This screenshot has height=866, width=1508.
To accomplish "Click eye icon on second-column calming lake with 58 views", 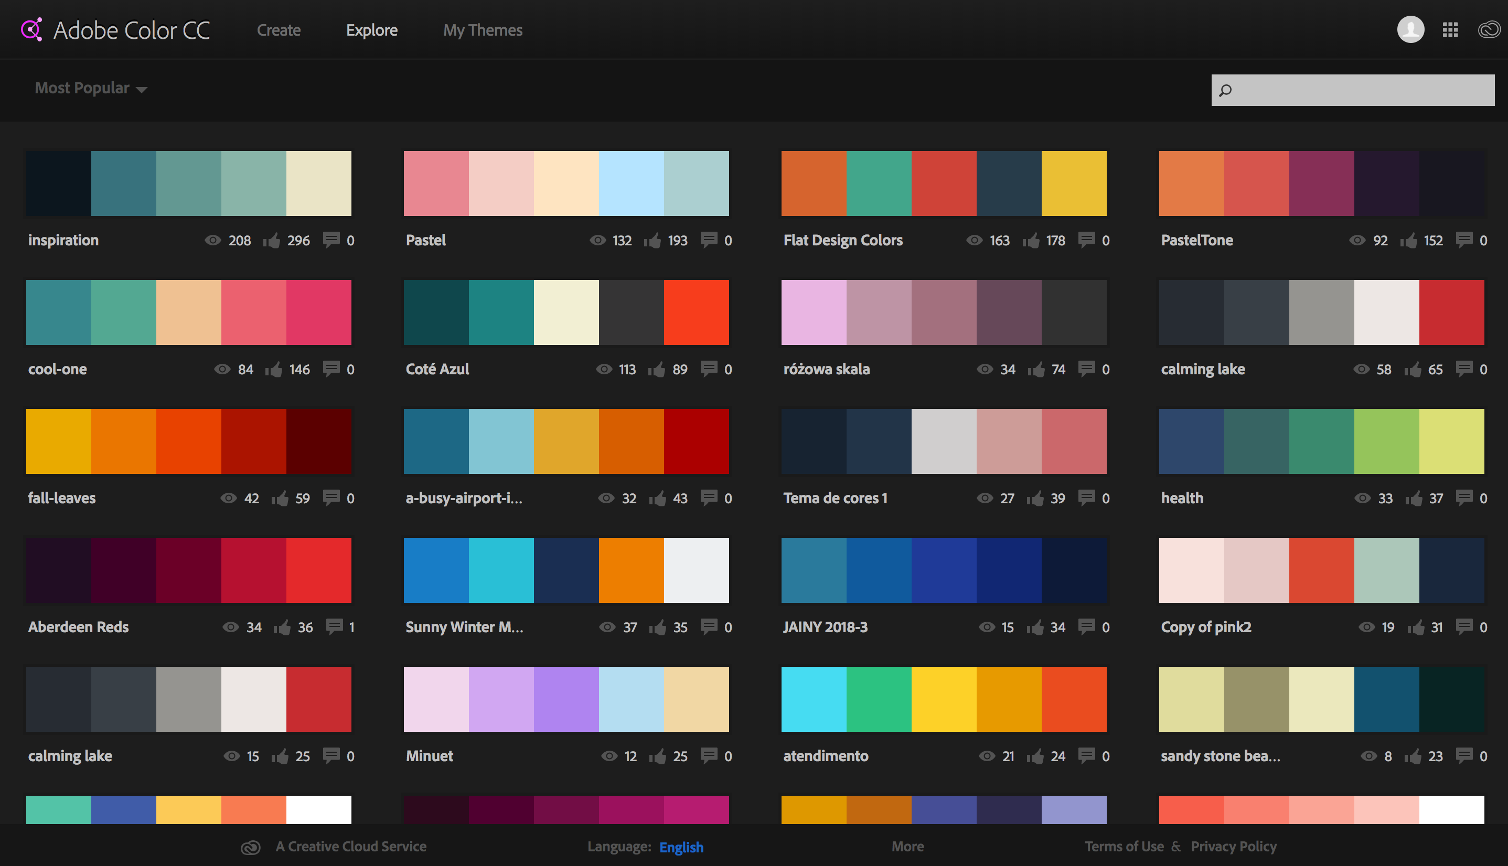I will (1361, 369).
